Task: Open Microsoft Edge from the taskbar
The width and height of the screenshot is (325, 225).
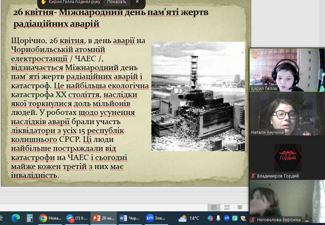Action: point(15,218)
